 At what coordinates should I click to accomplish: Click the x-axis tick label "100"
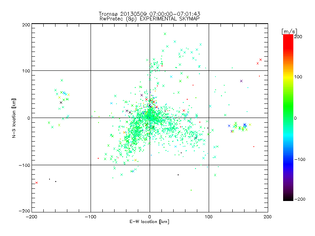[209, 217]
